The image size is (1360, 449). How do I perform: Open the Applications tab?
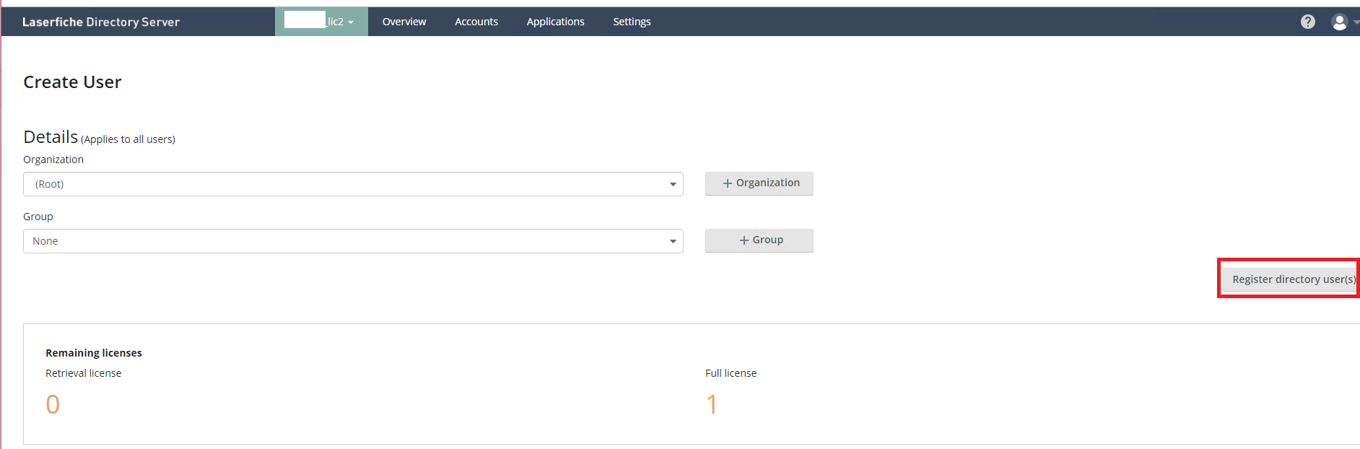click(555, 22)
